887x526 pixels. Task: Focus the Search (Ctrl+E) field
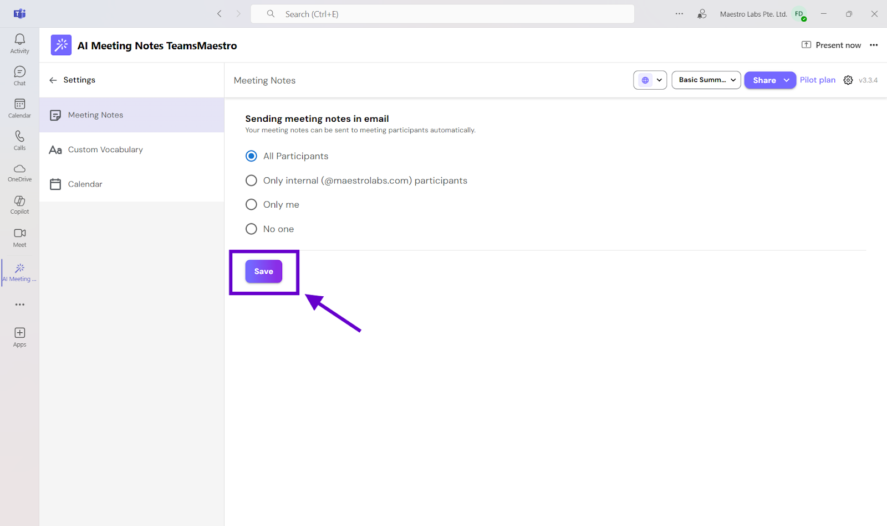[442, 14]
